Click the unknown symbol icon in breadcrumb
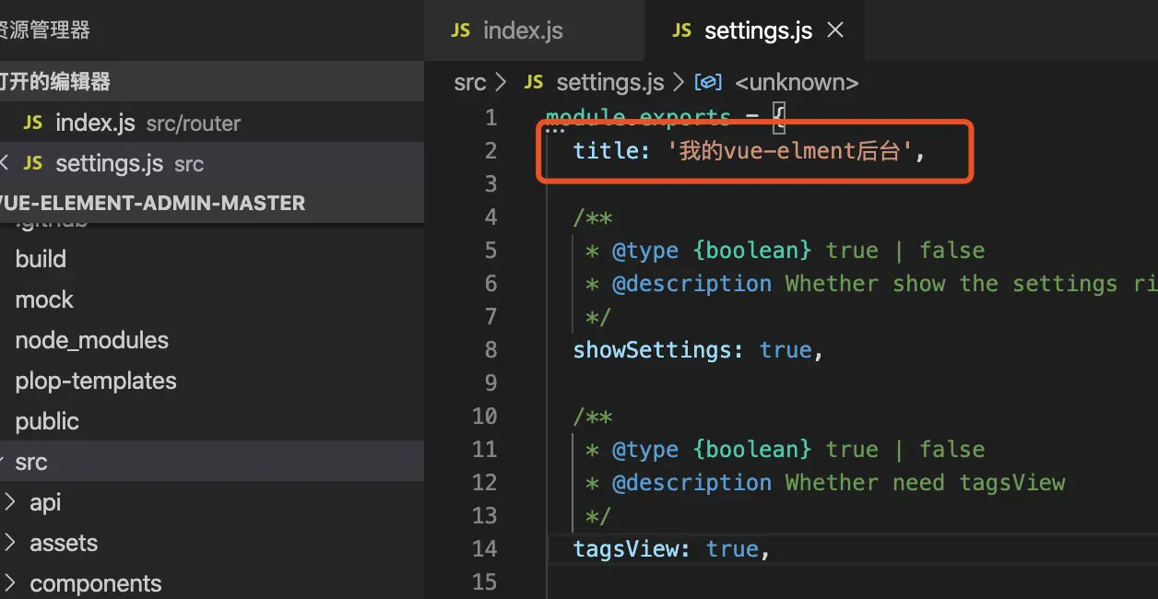 [707, 82]
